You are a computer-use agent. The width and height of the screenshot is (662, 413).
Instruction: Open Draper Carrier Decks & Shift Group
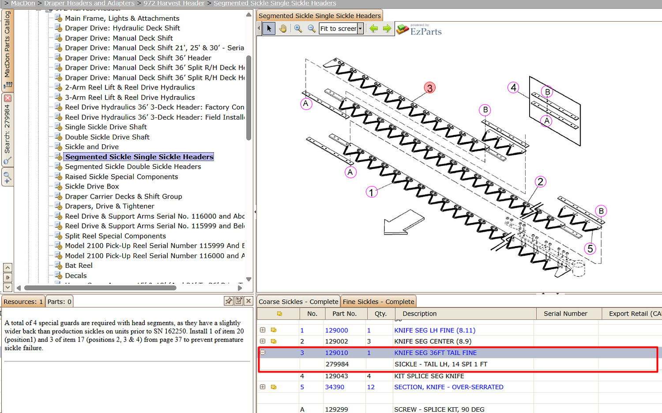(124, 197)
